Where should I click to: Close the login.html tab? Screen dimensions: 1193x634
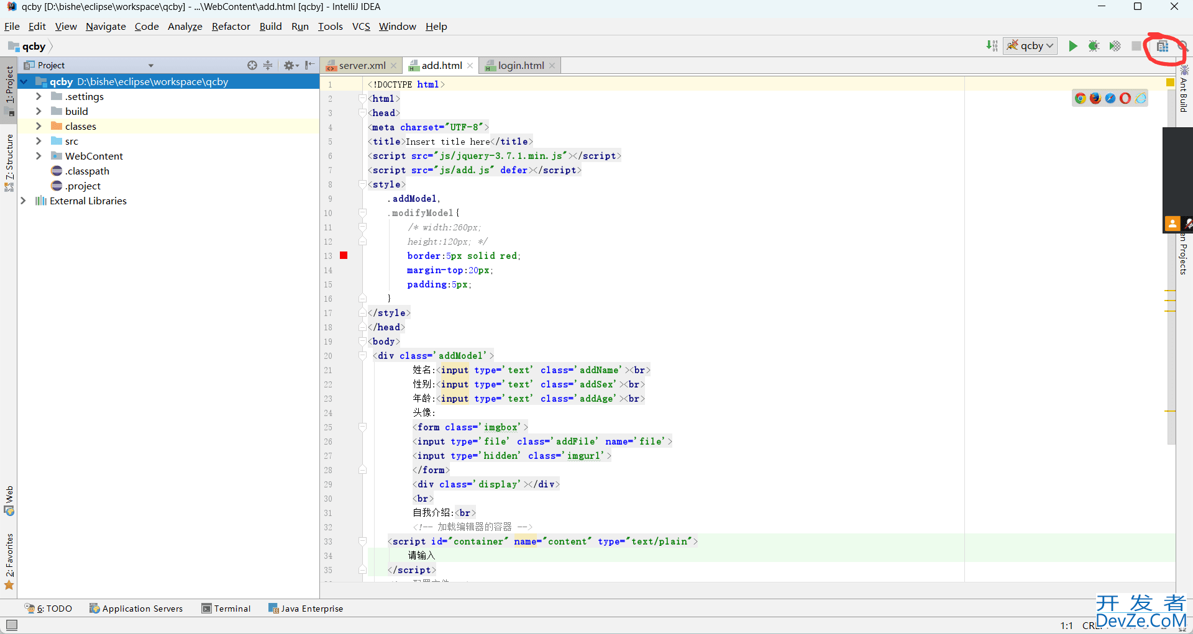click(552, 66)
